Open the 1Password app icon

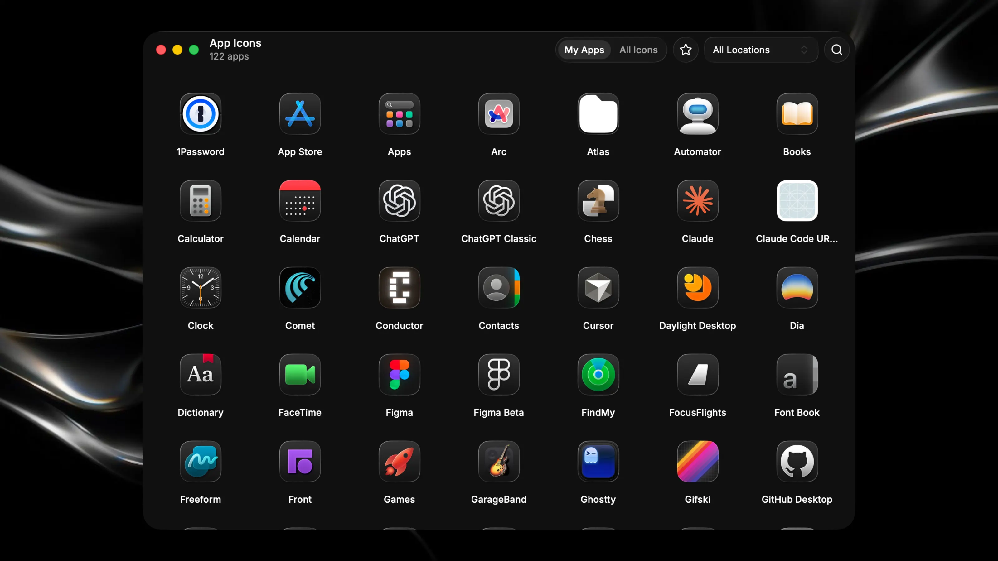tap(200, 114)
